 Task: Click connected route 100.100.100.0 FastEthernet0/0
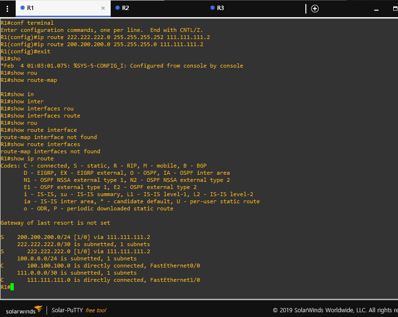point(100,266)
